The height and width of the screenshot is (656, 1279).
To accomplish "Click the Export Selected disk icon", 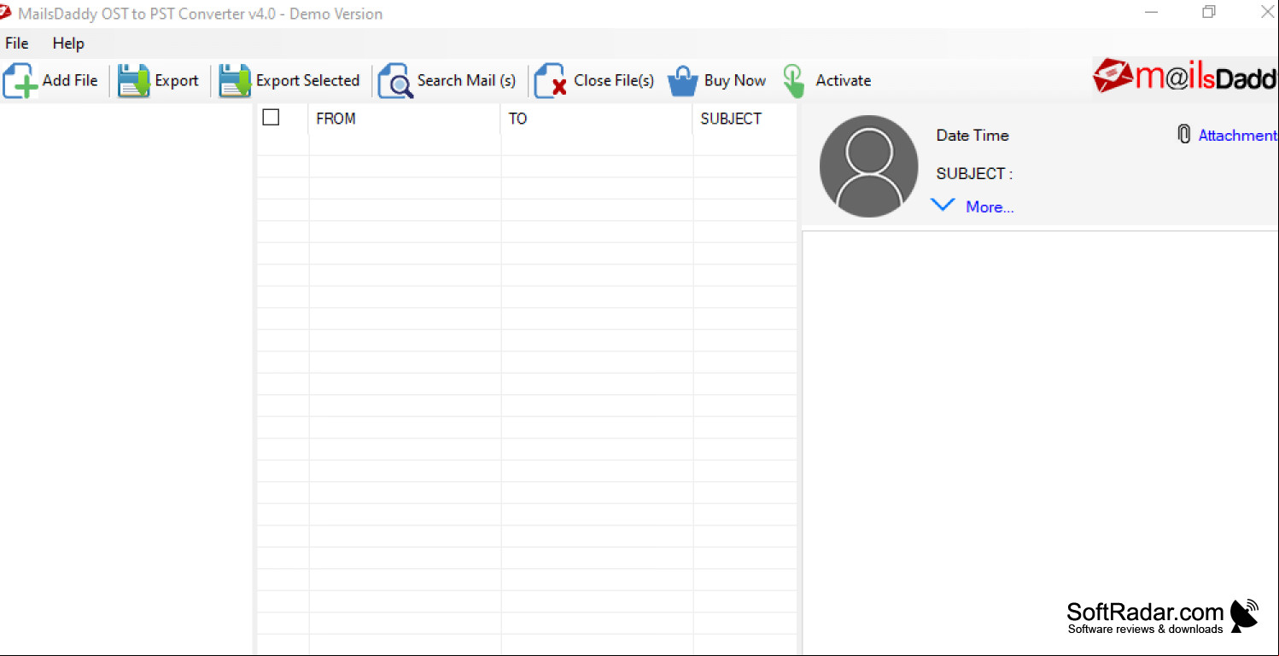I will [235, 81].
